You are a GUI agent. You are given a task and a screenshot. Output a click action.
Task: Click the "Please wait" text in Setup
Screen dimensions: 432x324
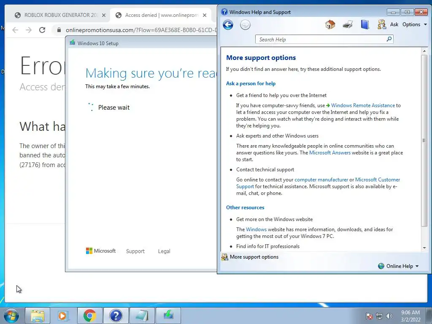coord(114,108)
